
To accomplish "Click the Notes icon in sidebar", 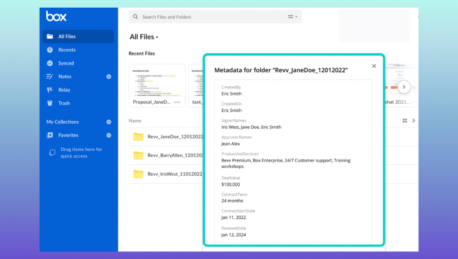I will click(x=50, y=76).
